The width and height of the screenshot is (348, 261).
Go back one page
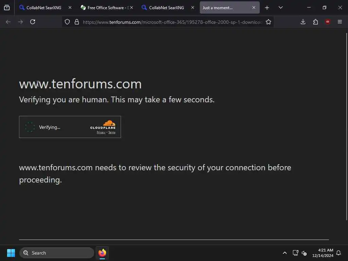click(8, 22)
